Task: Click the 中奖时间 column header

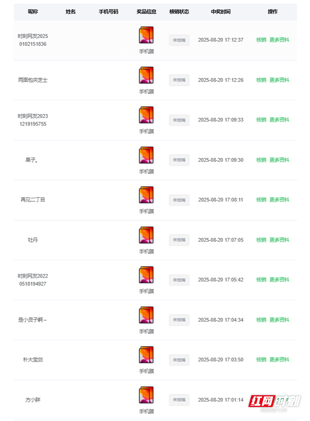Action: (x=221, y=12)
